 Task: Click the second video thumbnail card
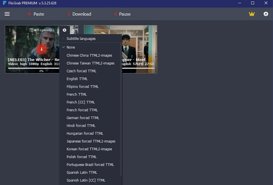[139, 49]
